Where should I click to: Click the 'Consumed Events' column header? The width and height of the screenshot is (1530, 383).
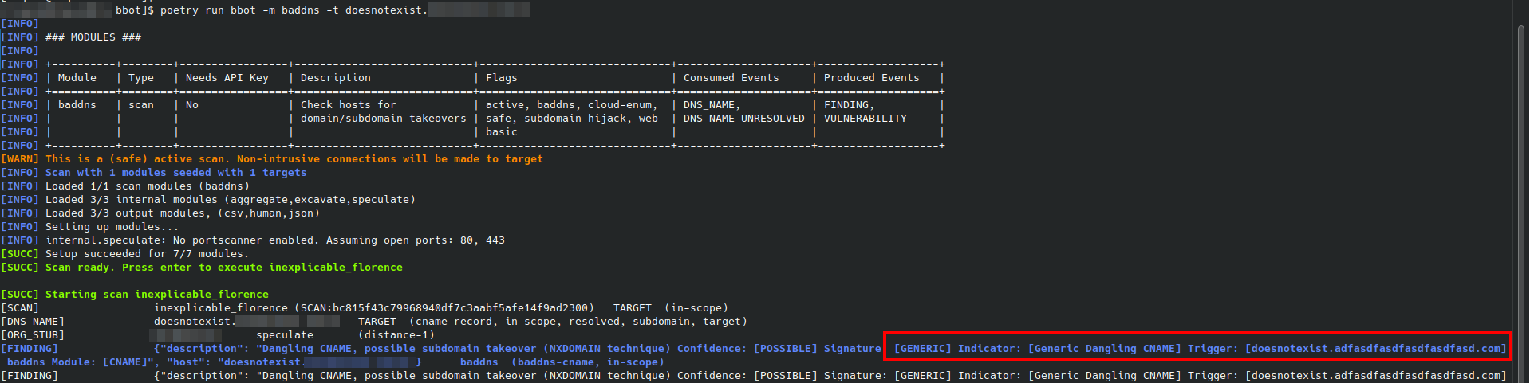[731, 78]
